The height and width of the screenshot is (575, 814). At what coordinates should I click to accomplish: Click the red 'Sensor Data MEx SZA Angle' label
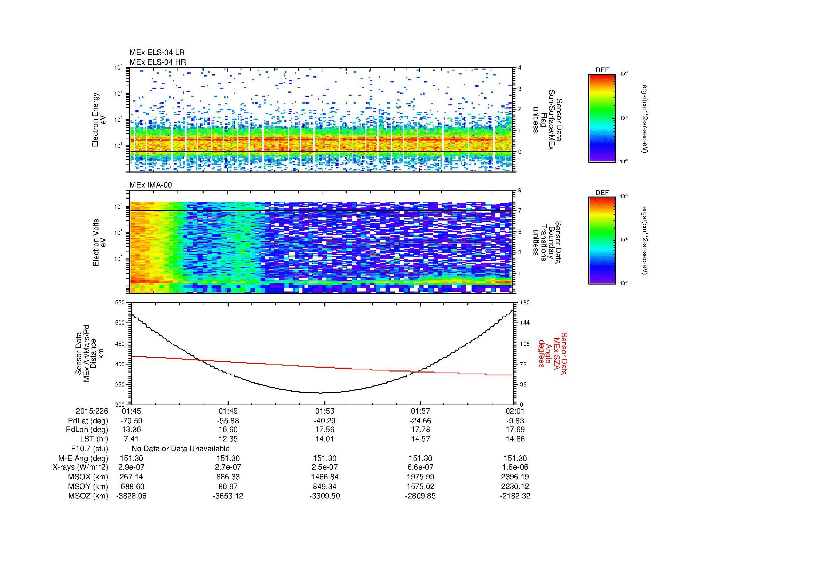553,353
